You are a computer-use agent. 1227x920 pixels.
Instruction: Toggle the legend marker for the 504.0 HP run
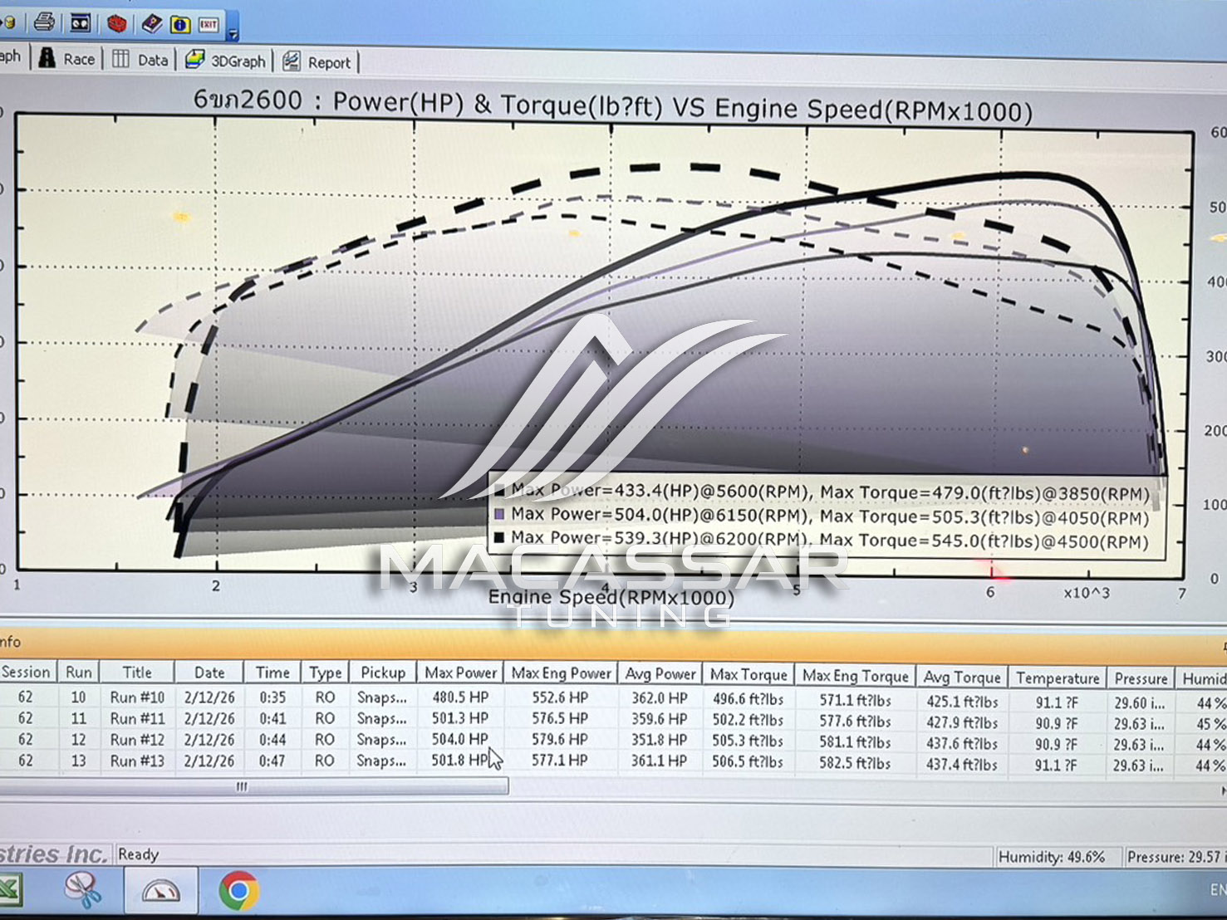pos(499,515)
